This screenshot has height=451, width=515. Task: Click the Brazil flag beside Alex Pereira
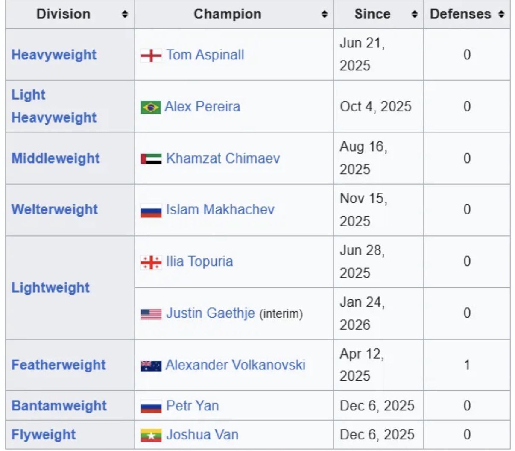click(151, 107)
